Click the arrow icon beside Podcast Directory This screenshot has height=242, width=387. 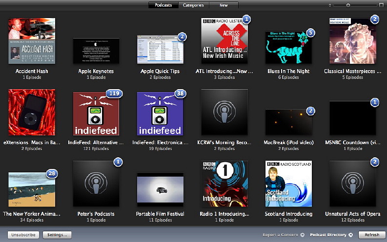coord(351,235)
